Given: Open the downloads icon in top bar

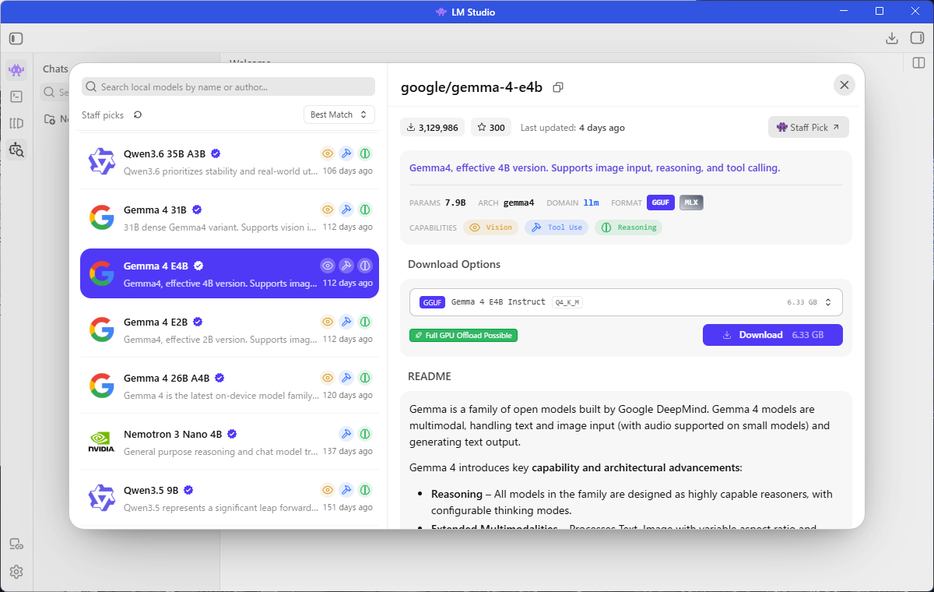Looking at the screenshot, I should pos(892,38).
